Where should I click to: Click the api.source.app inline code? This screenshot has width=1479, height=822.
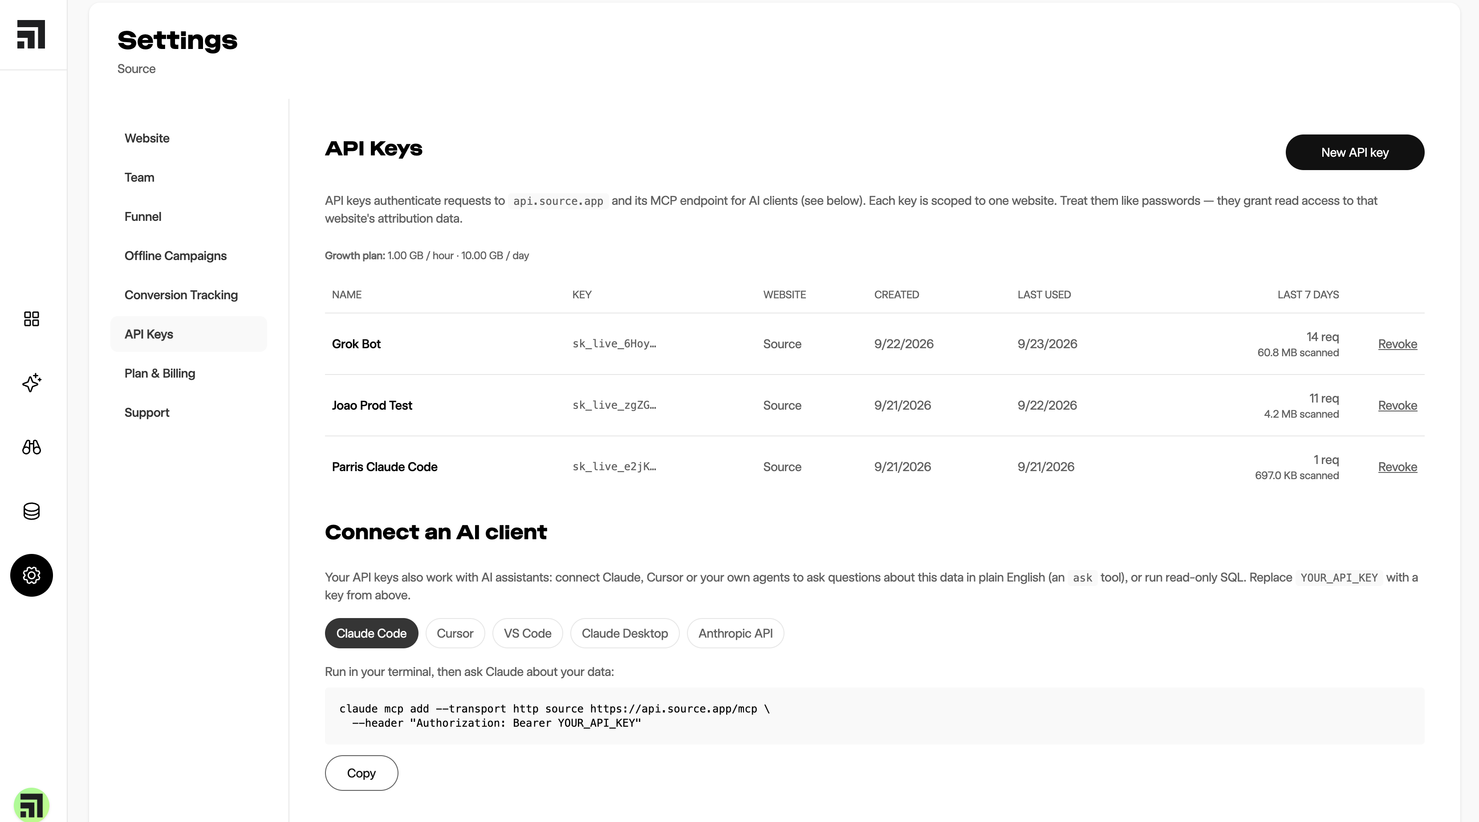(558, 201)
